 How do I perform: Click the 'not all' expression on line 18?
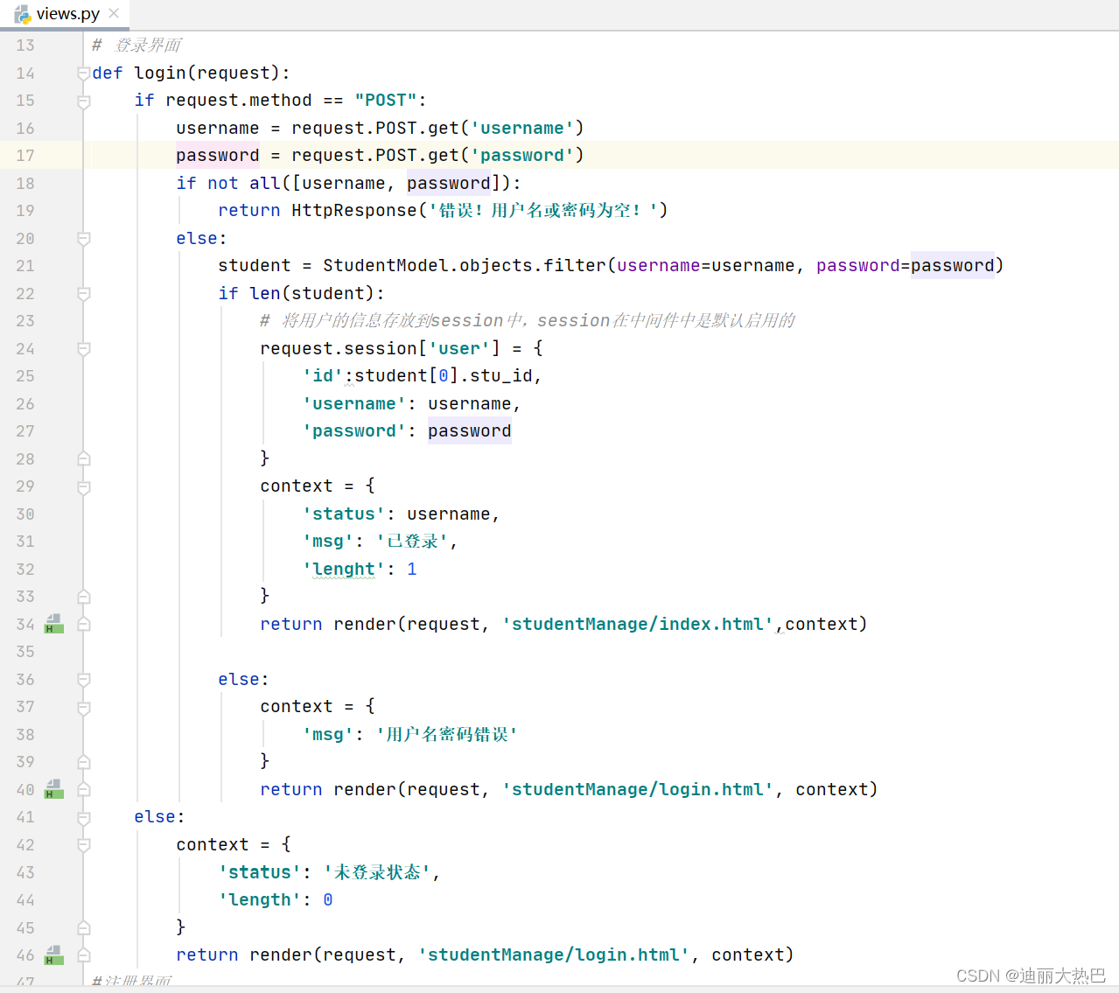(x=244, y=184)
